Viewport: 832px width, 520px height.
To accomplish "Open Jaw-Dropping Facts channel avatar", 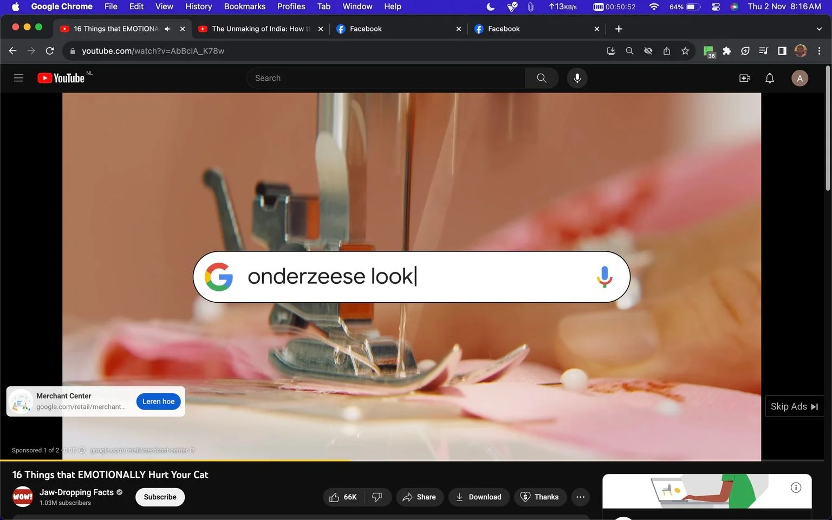I will point(23,497).
